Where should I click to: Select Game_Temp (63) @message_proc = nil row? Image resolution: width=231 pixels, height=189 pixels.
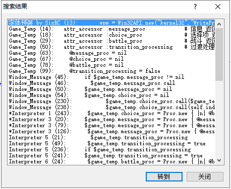(111, 53)
